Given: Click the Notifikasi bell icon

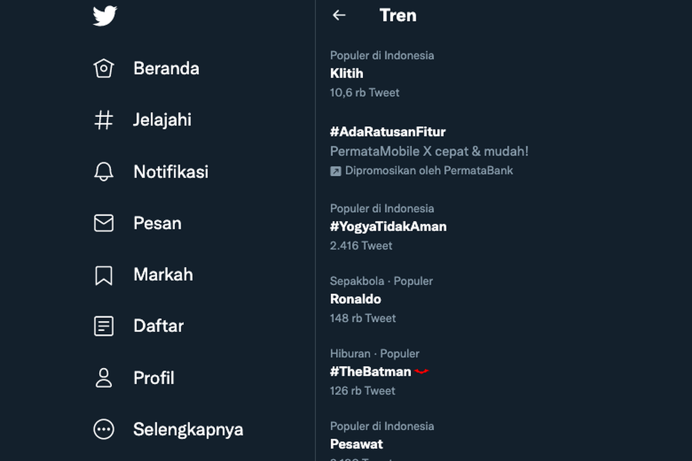Looking at the screenshot, I should point(104,171).
